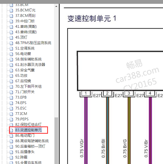Jump to bookmark 63.安全气囊

[25, 70]
